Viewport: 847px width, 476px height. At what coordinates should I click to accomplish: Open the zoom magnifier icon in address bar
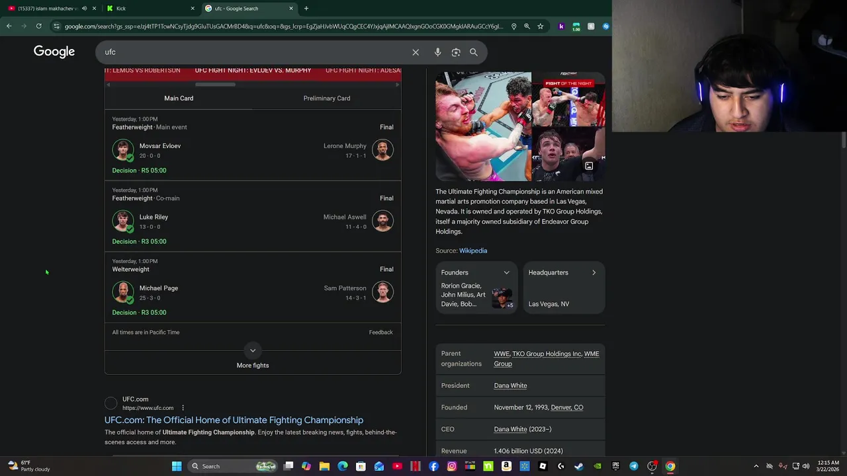click(527, 26)
